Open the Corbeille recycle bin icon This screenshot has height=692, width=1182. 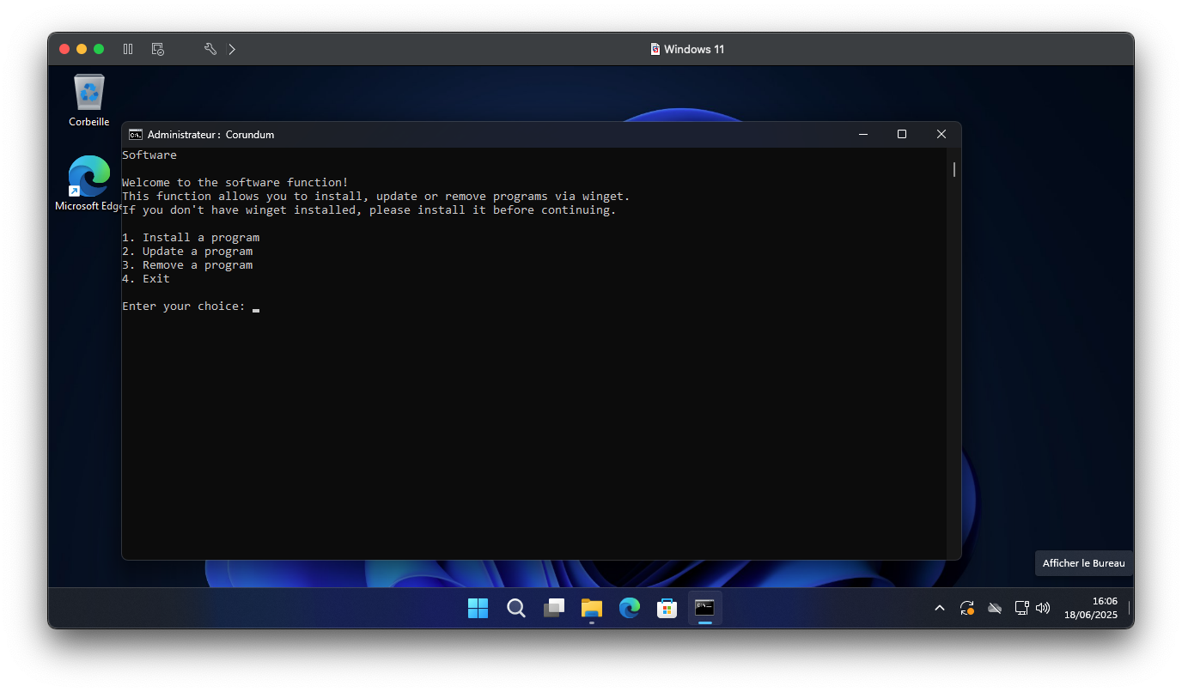[x=89, y=100]
